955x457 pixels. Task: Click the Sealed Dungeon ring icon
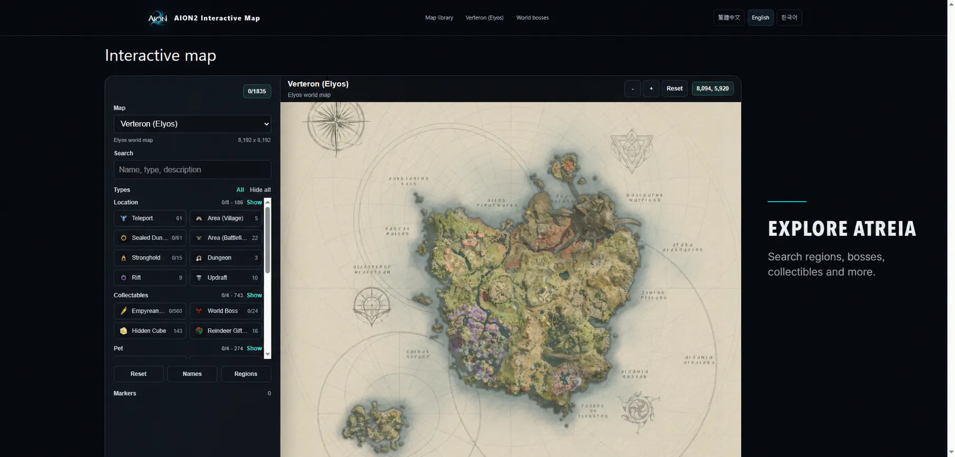pyautogui.click(x=123, y=238)
